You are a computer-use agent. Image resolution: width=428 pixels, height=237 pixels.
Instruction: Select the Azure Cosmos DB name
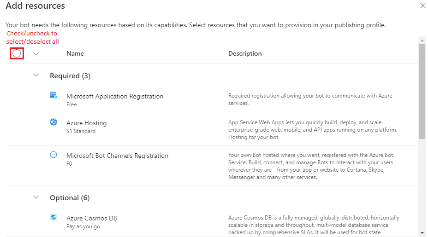(92, 218)
